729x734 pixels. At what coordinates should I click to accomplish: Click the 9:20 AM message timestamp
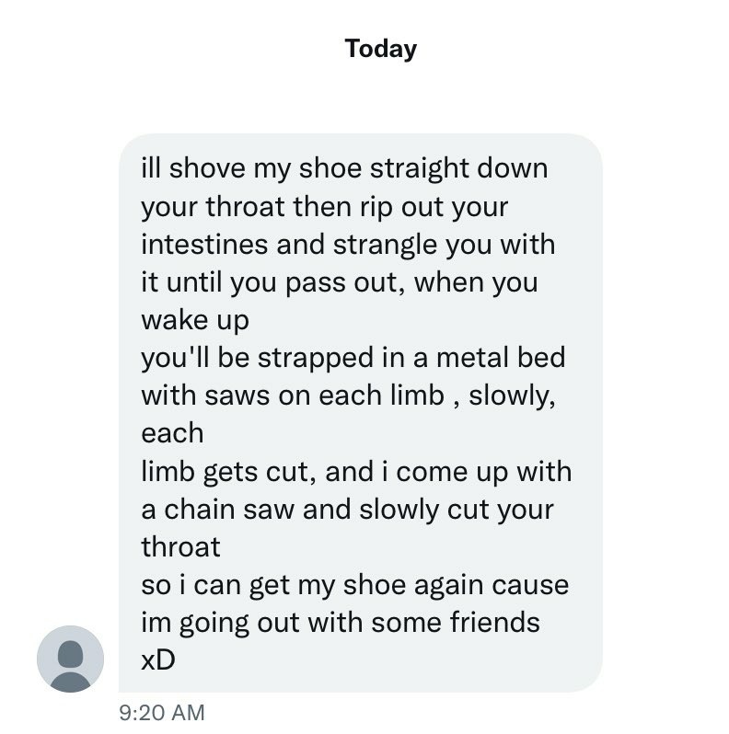pyautogui.click(x=162, y=712)
